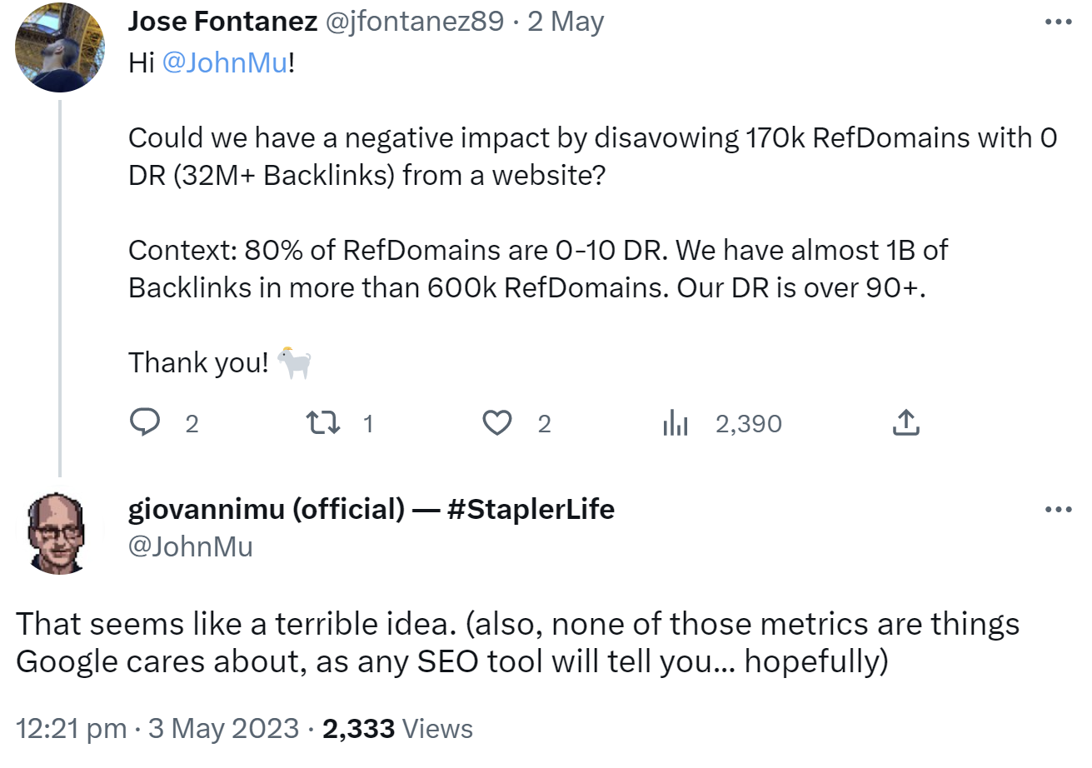This screenshot has height=768, width=1092.
Task: Click the reply icon on Jose's tweet
Action: [x=145, y=424]
